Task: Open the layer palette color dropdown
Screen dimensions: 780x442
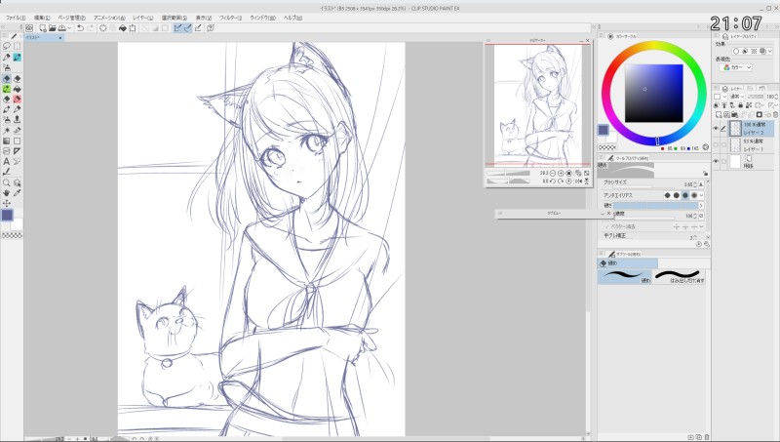Action: [720, 97]
